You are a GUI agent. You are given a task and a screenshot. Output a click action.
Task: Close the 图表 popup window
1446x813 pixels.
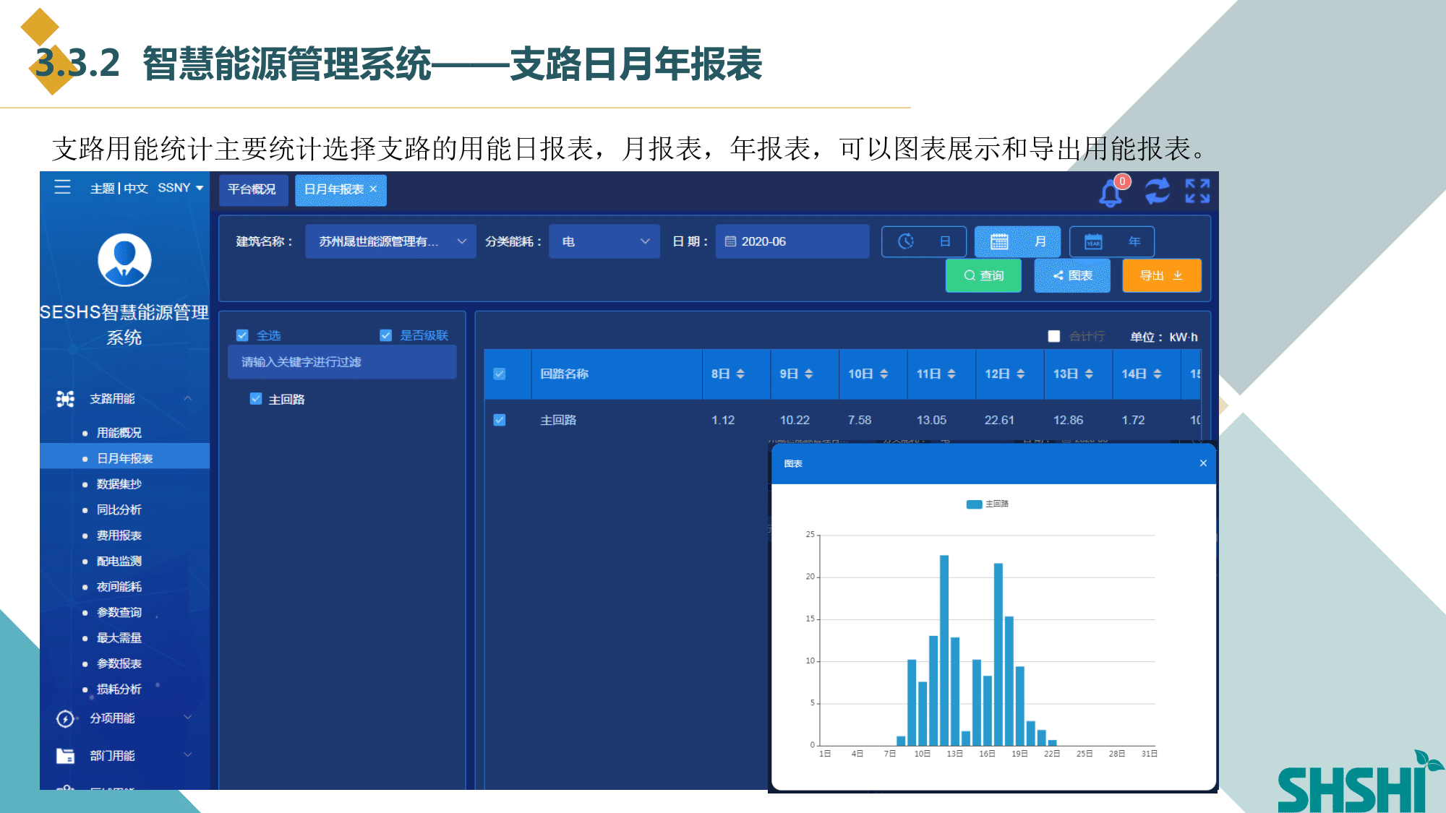coord(1203,463)
